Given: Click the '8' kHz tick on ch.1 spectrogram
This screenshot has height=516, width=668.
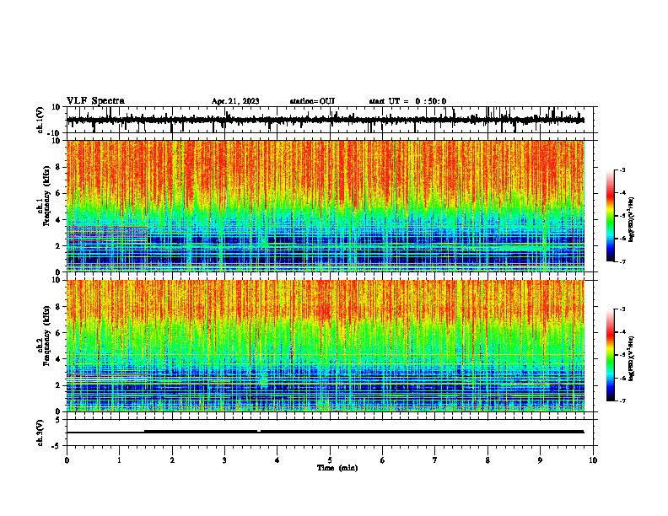Looking at the screenshot, I should click(x=59, y=167).
